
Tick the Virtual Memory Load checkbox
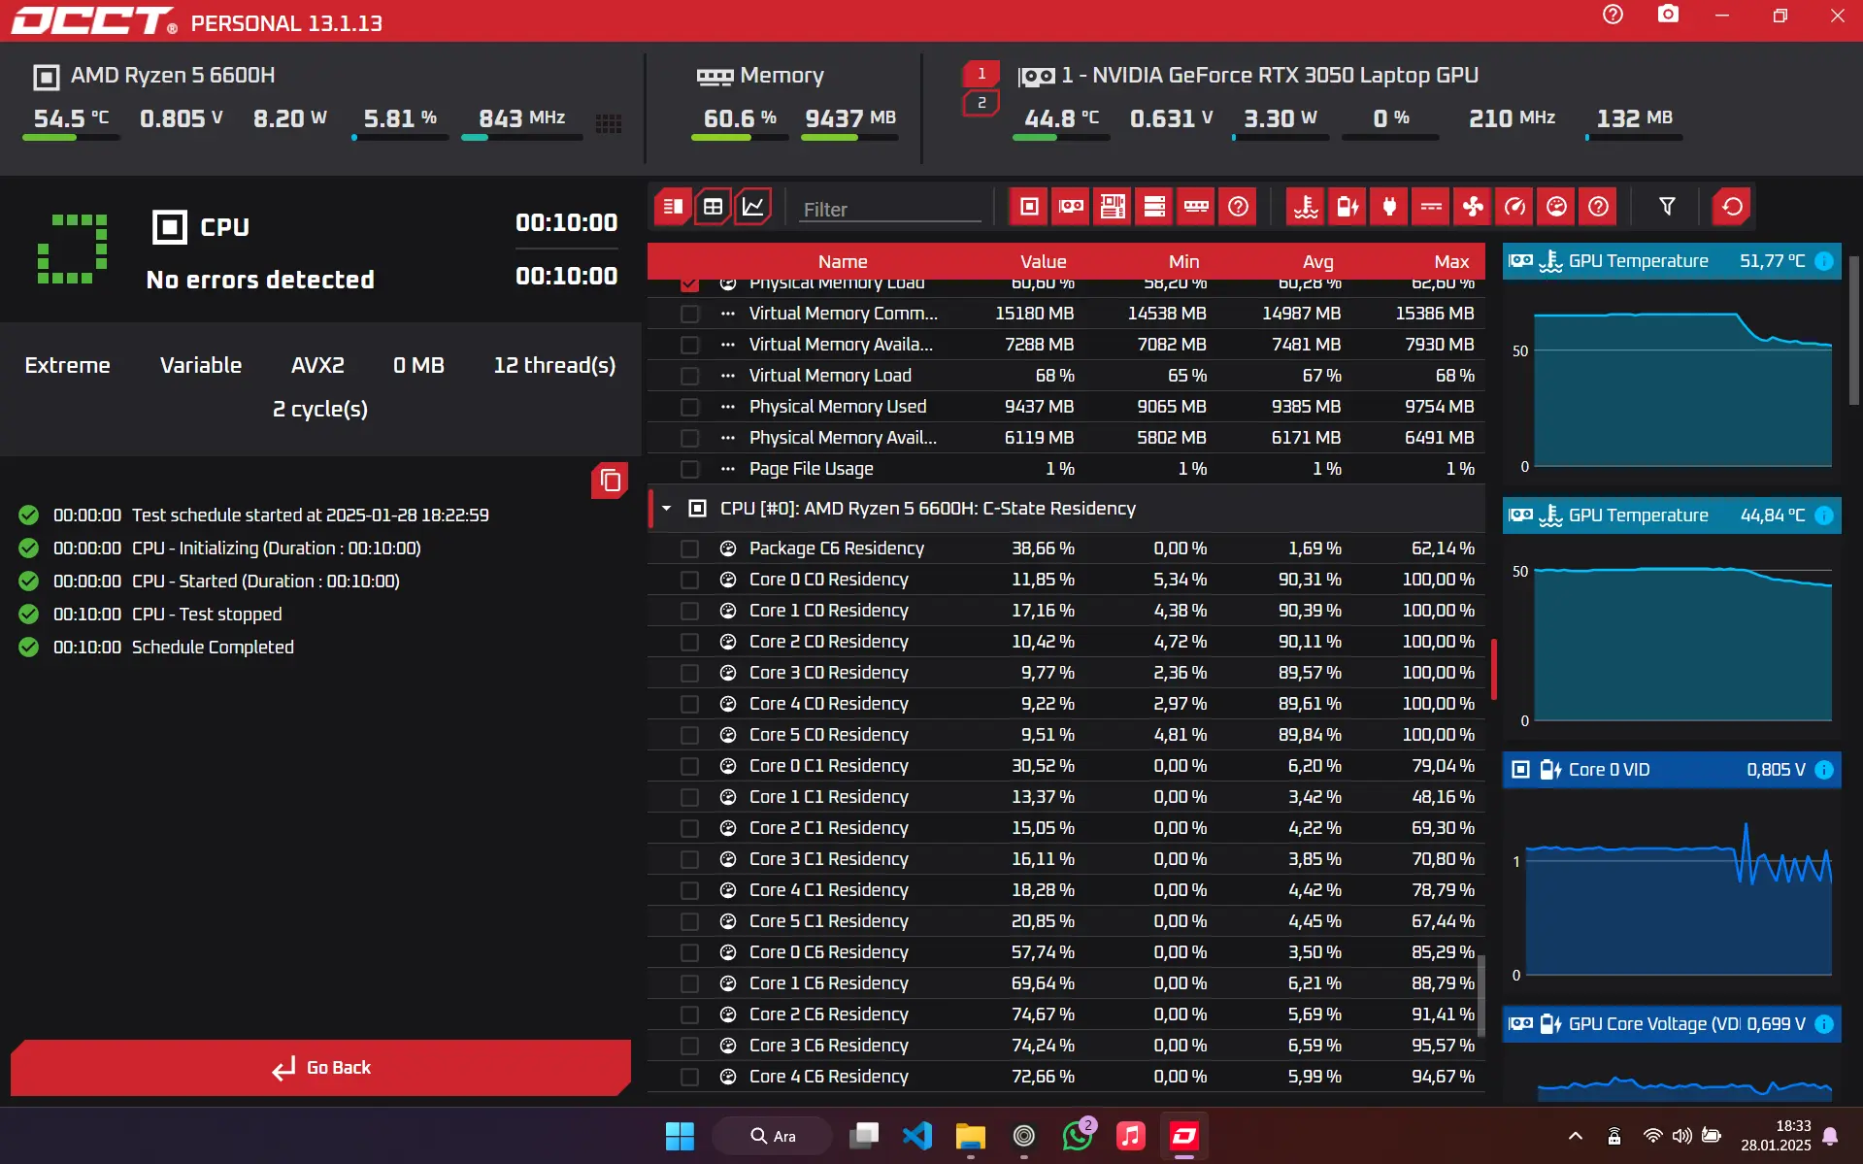689,377
